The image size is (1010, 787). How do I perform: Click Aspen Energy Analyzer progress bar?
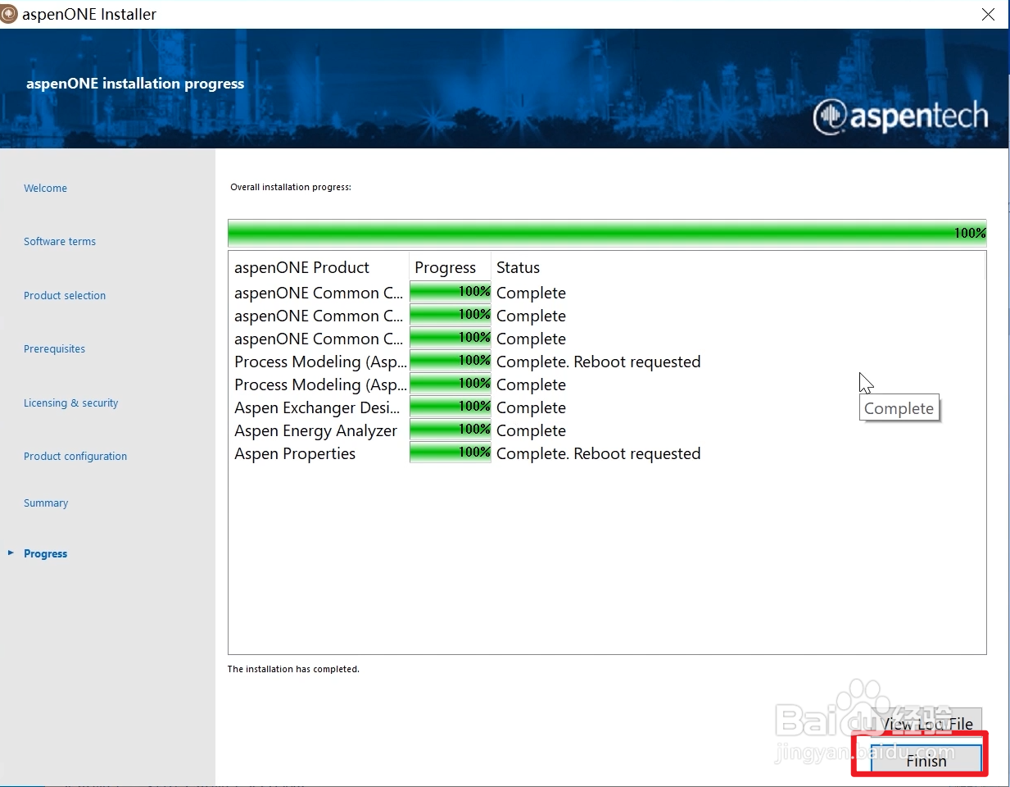450,430
